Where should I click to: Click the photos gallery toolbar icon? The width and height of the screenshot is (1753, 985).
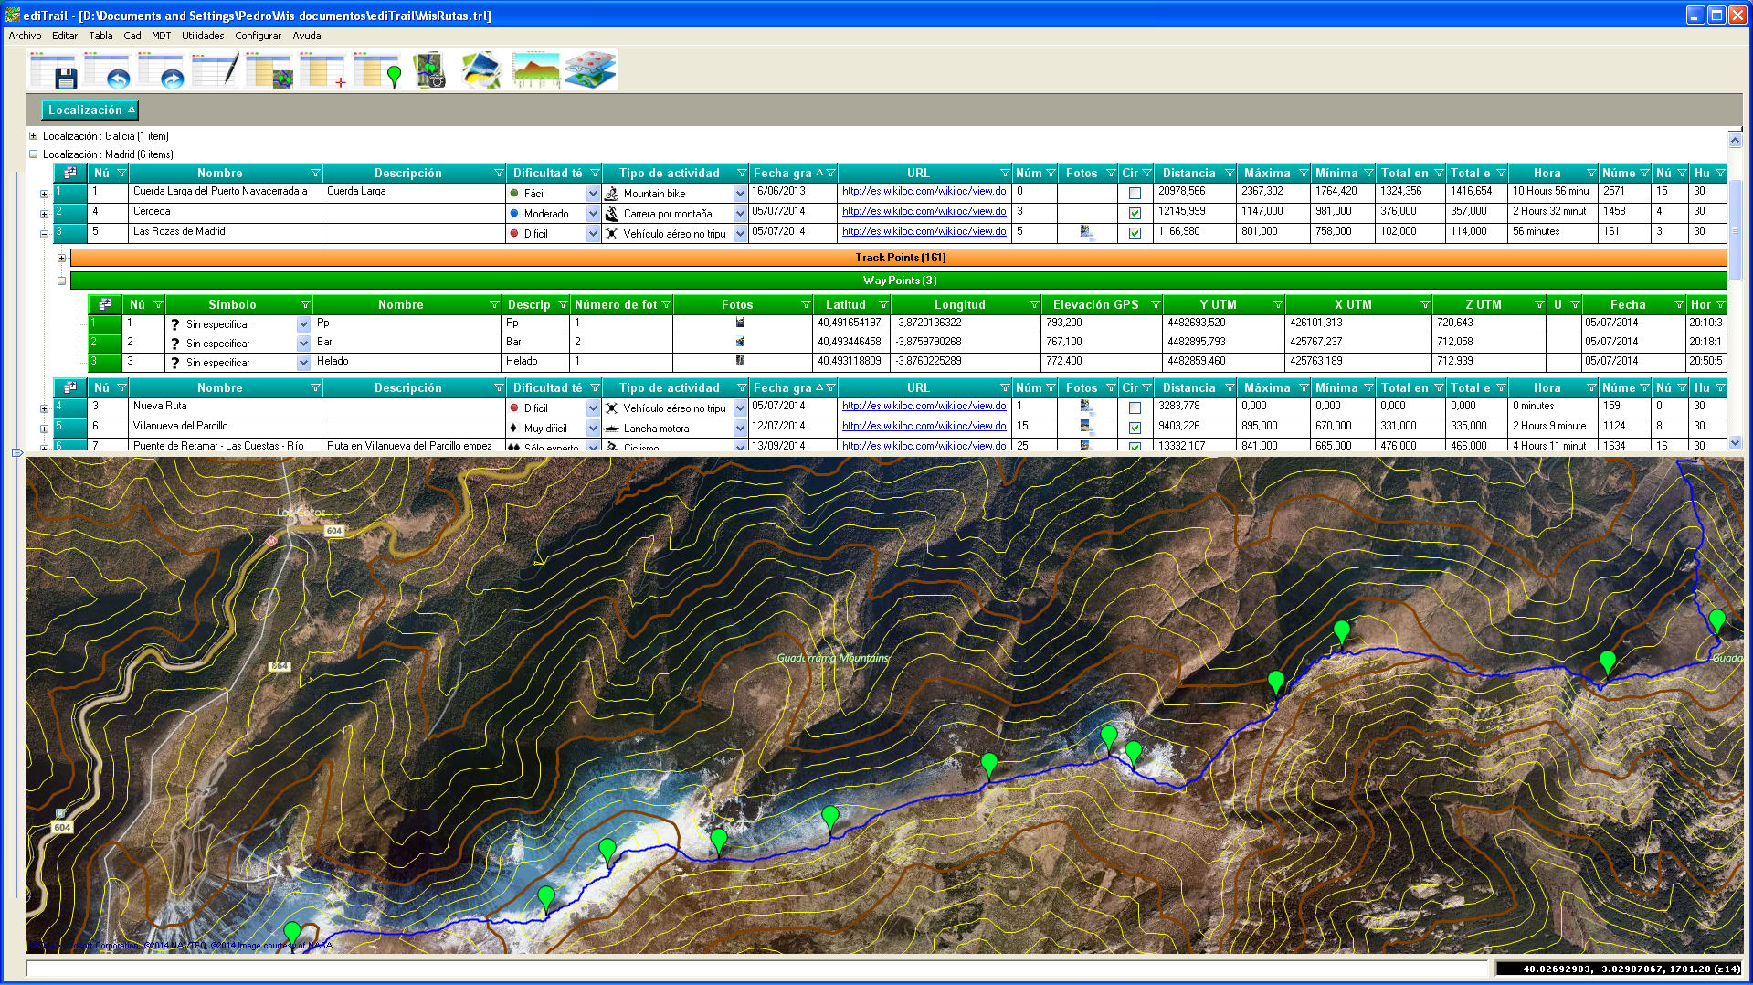point(482,70)
